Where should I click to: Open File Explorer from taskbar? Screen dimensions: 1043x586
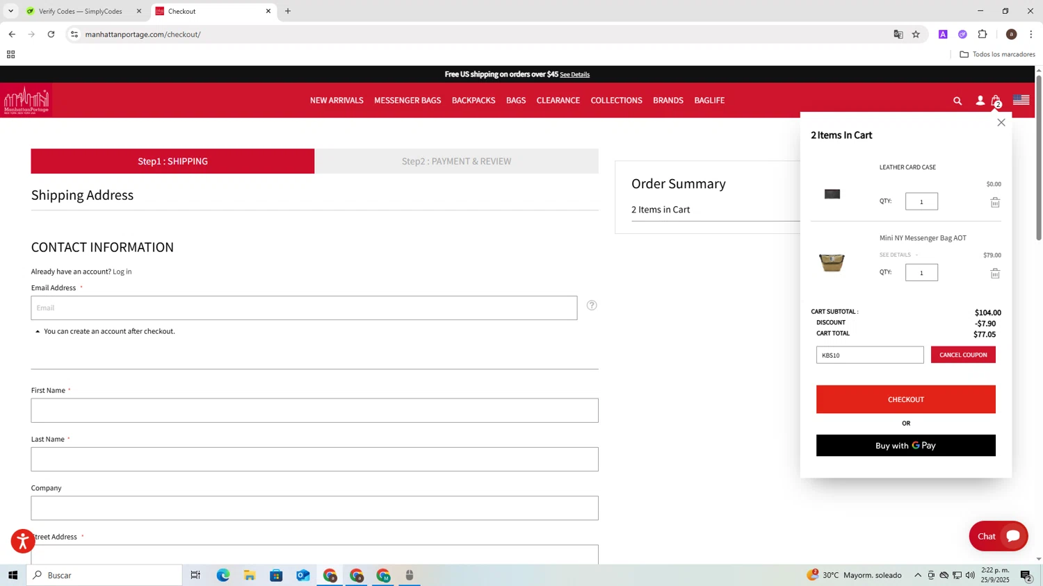tap(250, 575)
